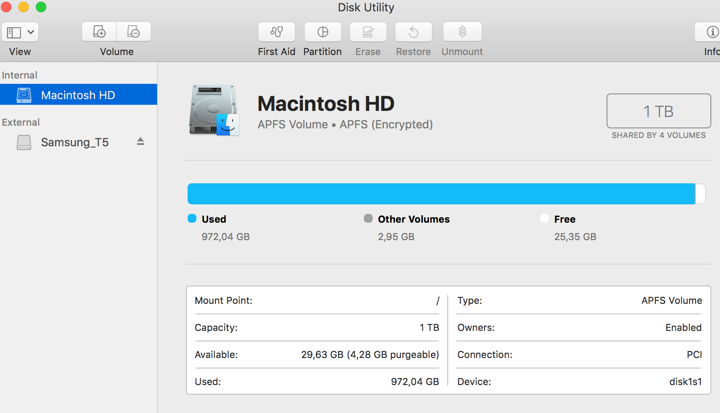Click the Erase toolbar icon
Viewport: 720px width, 413px height.
[x=368, y=32]
